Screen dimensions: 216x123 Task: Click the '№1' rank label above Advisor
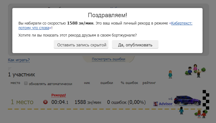coord(170,99)
